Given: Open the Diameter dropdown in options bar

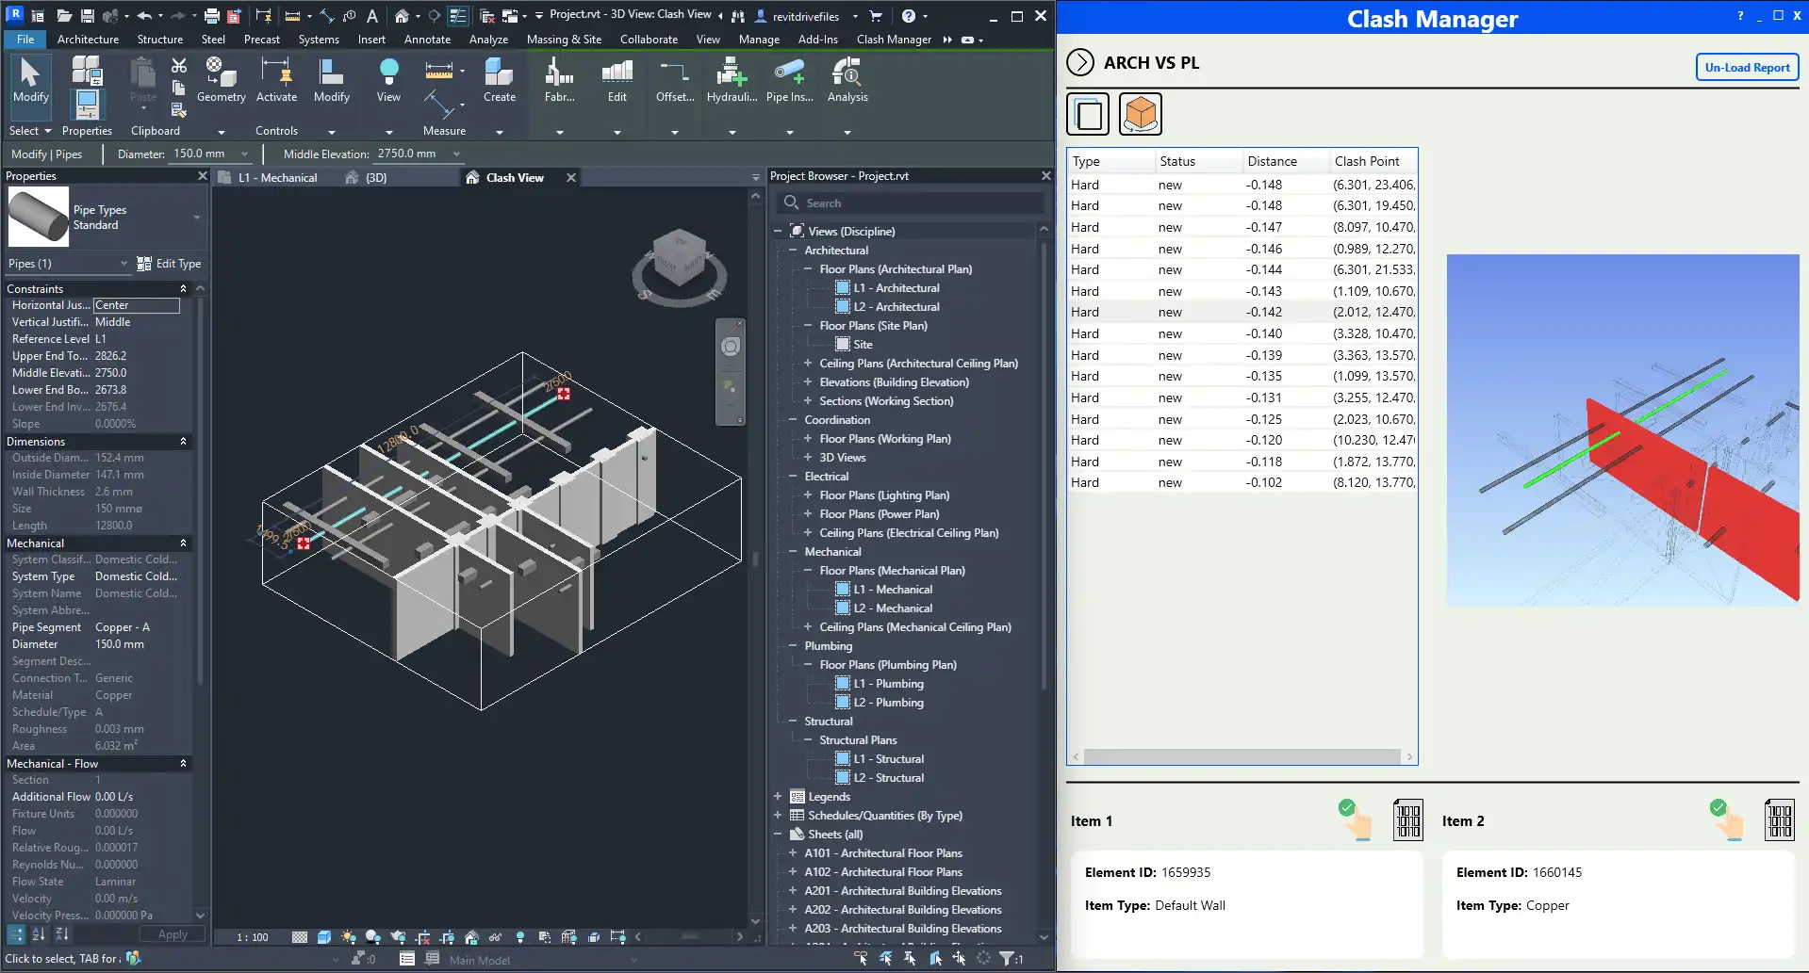Looking at the screenshot, I should [245, 154].
